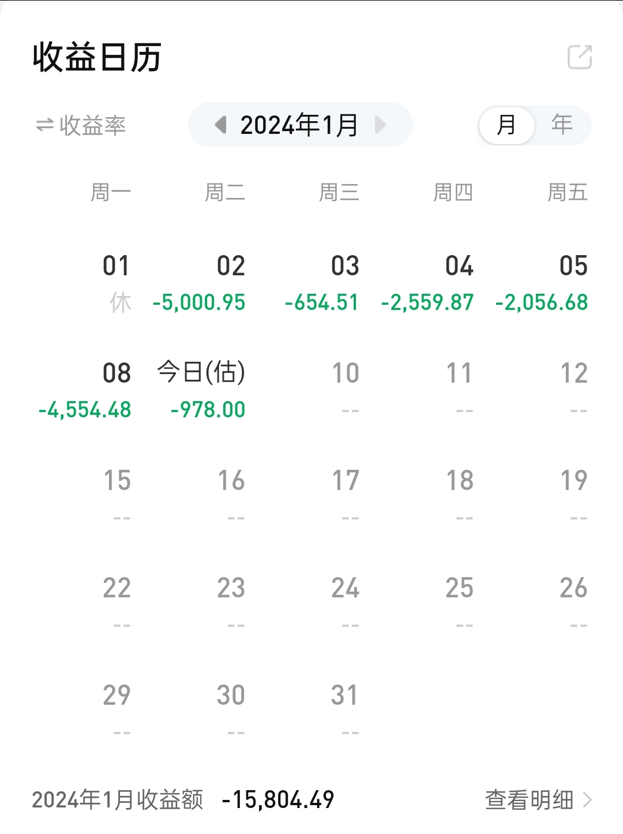Image resolution: width=623 pixels, height=834 pixels.
Task: Open 查看明细 details link
Action: coord(529,800)
